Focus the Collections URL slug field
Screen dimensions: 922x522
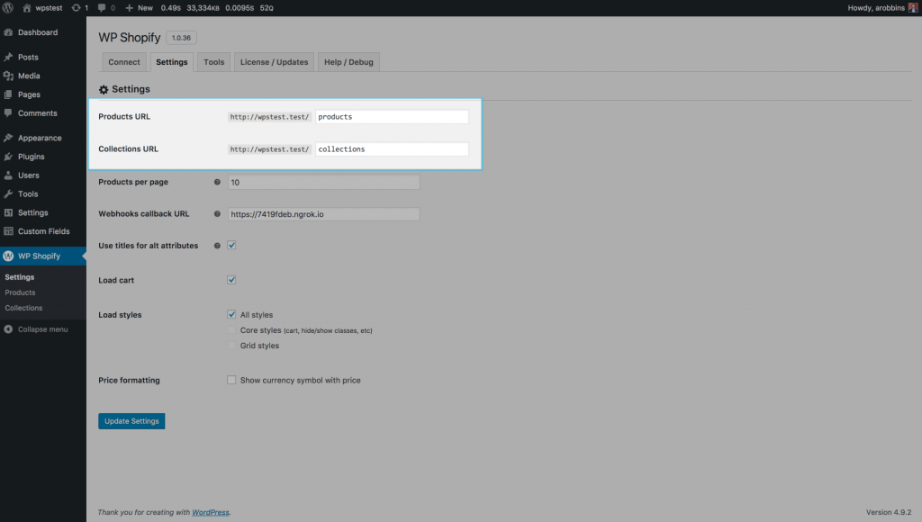tap(393, 148)
